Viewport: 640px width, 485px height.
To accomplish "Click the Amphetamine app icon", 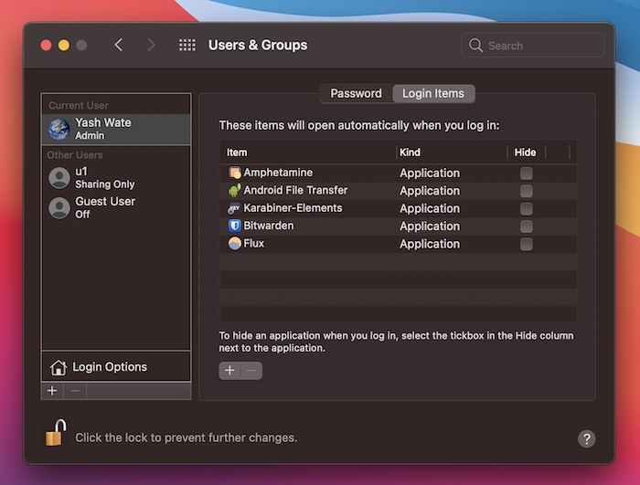I will pos(235,173).
